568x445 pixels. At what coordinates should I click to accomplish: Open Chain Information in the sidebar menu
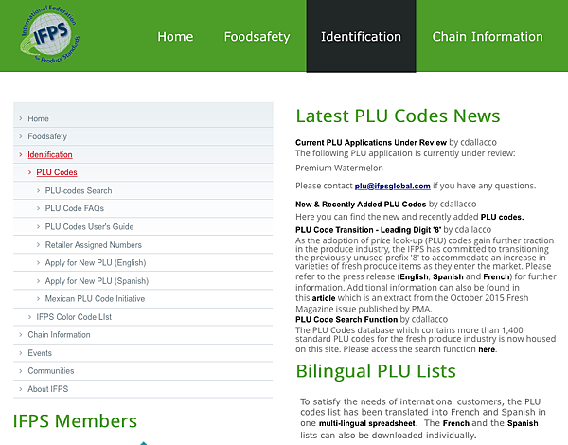pyautogui.click(x=59, y=335)
